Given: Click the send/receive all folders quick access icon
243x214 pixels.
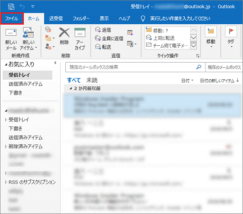Looking at the screenshot, I should point(11,7).
